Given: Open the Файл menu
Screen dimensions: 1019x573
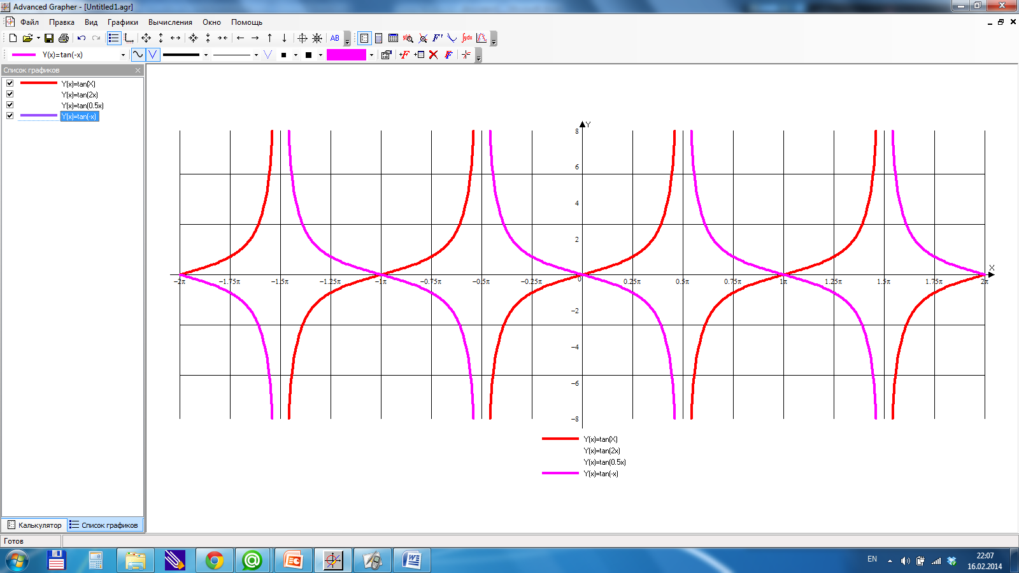Looking at the screenshot, I should click(29, 22).
